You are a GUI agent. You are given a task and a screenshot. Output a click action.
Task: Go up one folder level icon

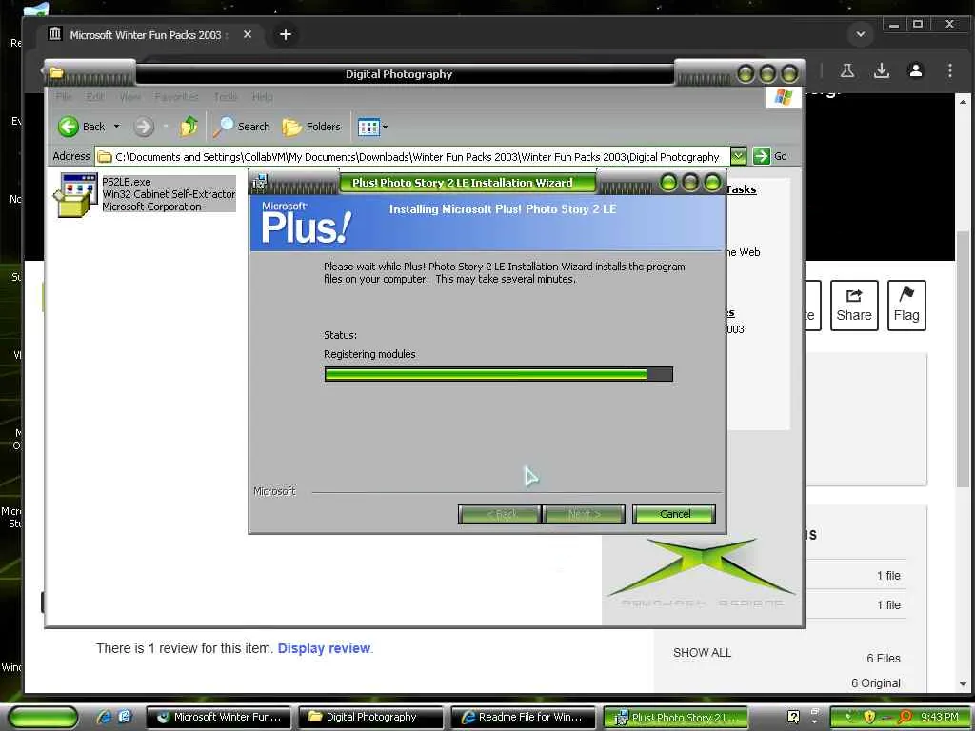(189, 127)
